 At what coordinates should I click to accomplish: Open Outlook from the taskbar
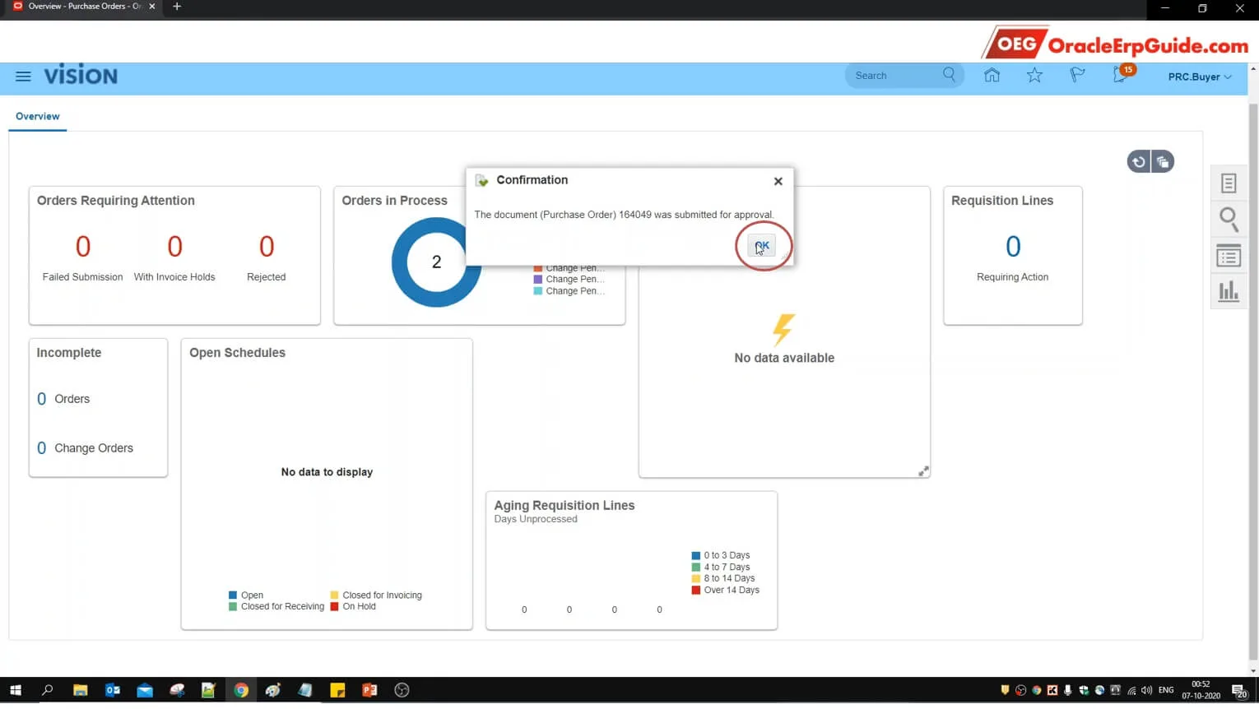(113, 691)
